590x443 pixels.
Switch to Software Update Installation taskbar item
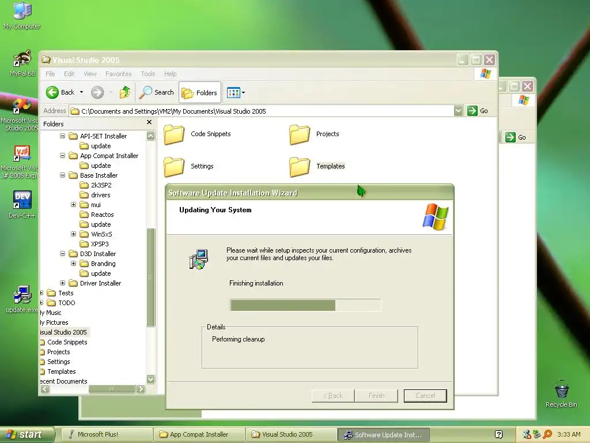[x=383, y=435]
